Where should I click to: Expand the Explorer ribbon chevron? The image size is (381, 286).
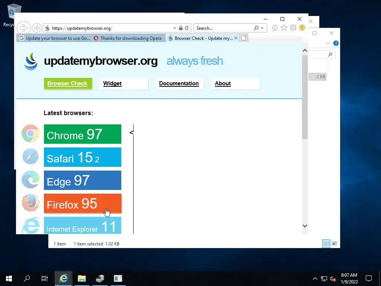tap(327, 43)
